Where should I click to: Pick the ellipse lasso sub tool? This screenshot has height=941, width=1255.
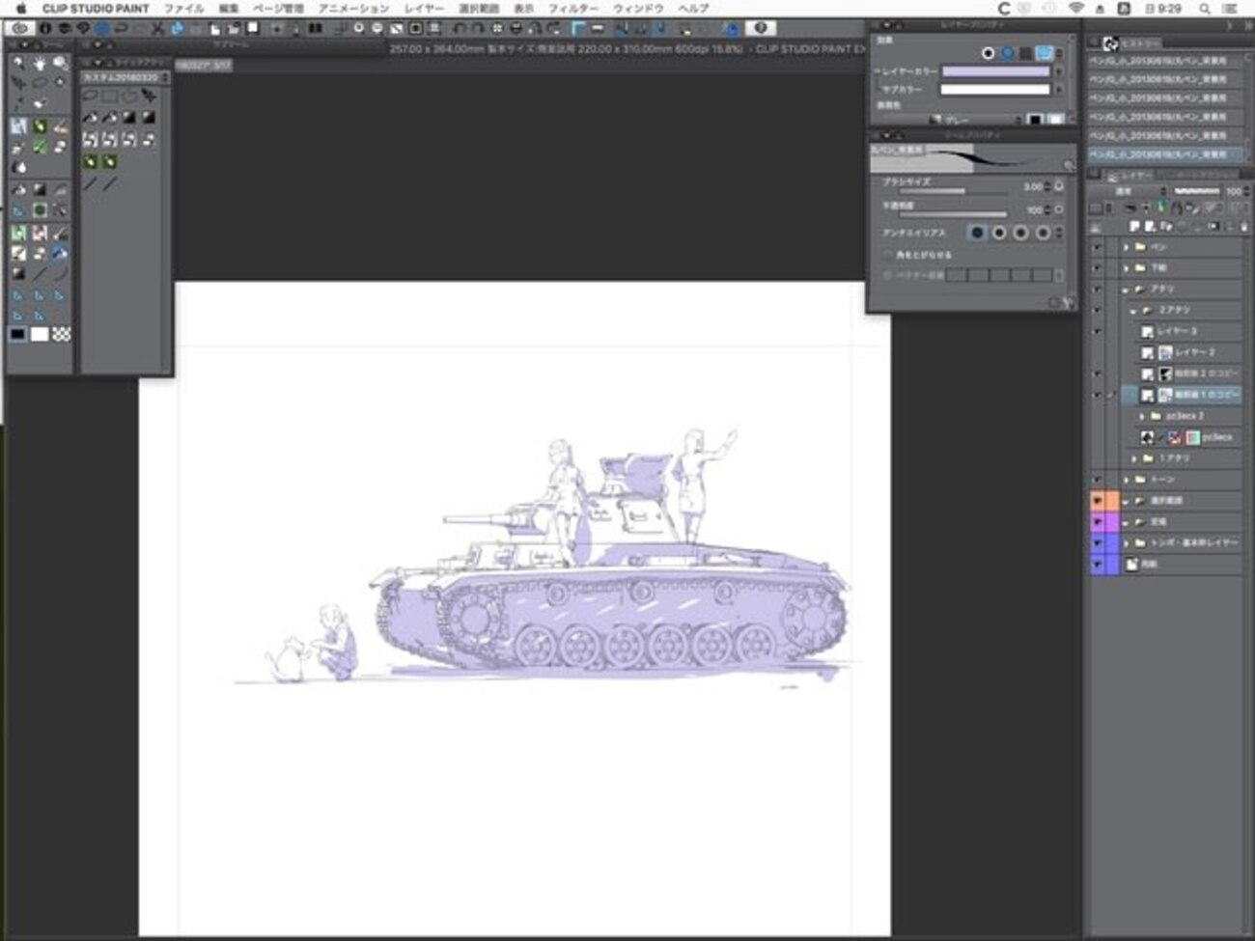tap(90, 96)
